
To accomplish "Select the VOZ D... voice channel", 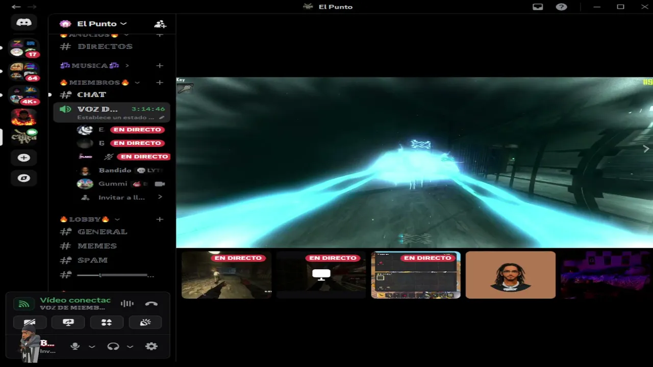I will point(112,113).
